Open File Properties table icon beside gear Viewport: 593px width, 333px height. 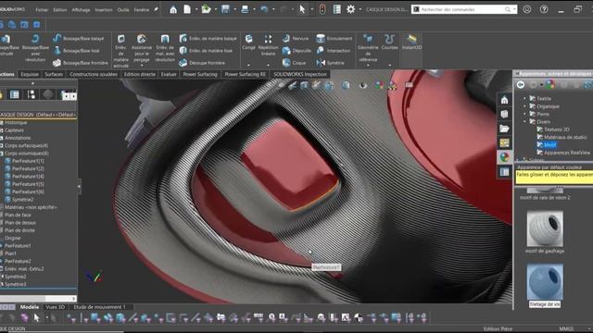coord(336,9)
